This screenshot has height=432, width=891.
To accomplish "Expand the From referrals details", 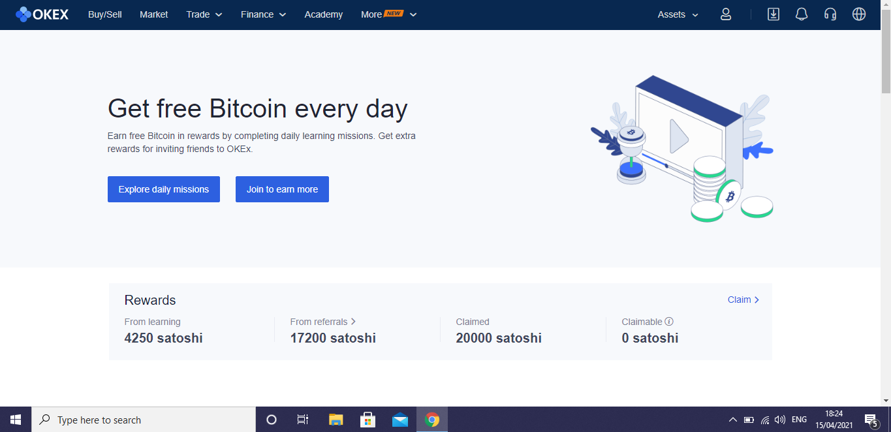I will (323, 321).
